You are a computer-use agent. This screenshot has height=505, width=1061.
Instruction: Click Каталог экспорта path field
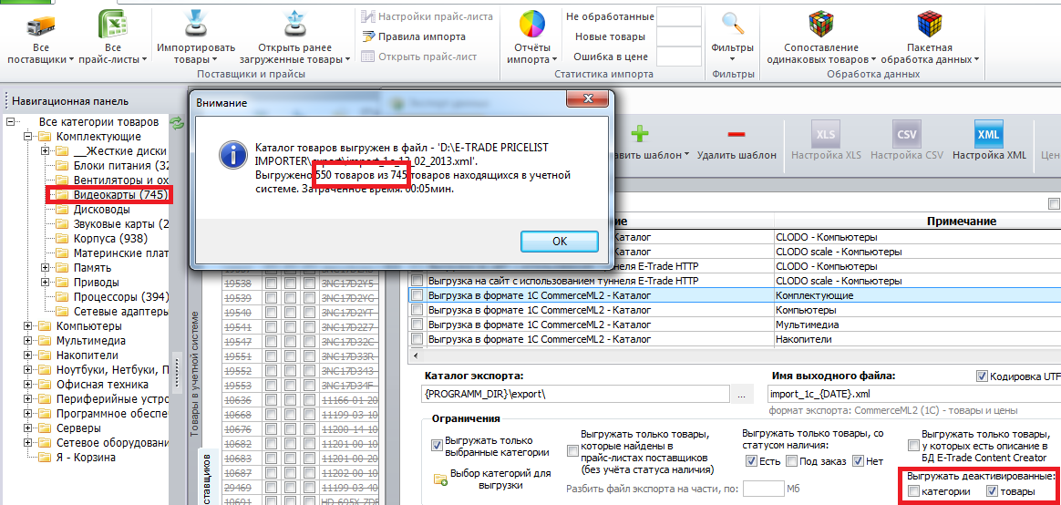point(575,393)
